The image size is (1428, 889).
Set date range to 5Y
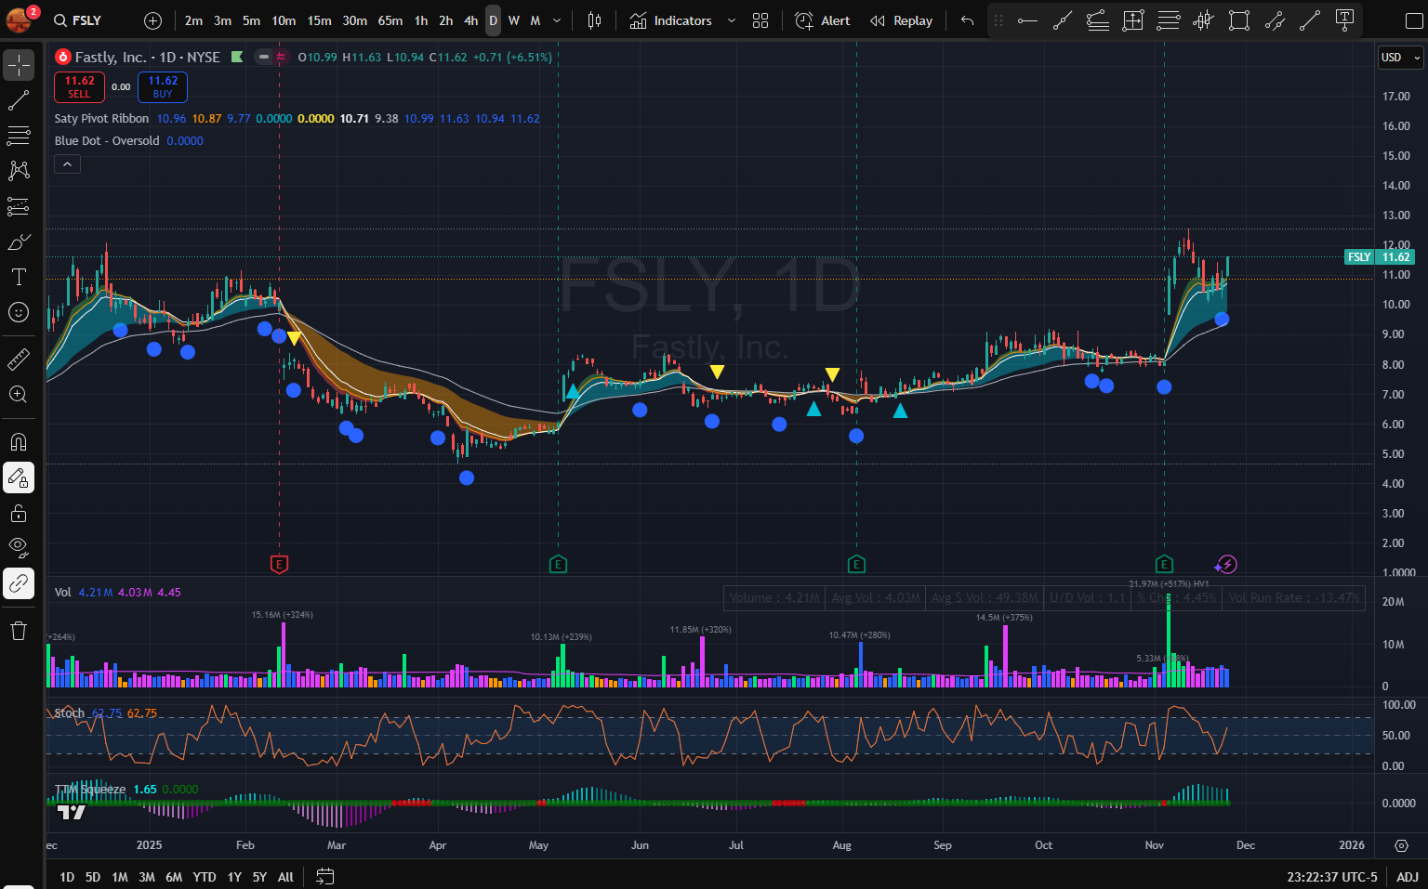259,877
